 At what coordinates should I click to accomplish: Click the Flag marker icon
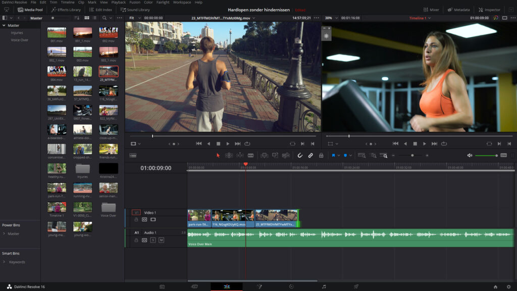(x=333, y=155)
